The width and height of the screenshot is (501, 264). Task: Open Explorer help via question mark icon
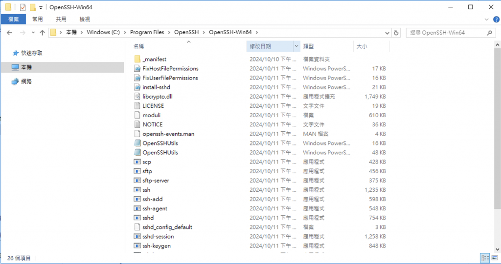click(496, 20)
